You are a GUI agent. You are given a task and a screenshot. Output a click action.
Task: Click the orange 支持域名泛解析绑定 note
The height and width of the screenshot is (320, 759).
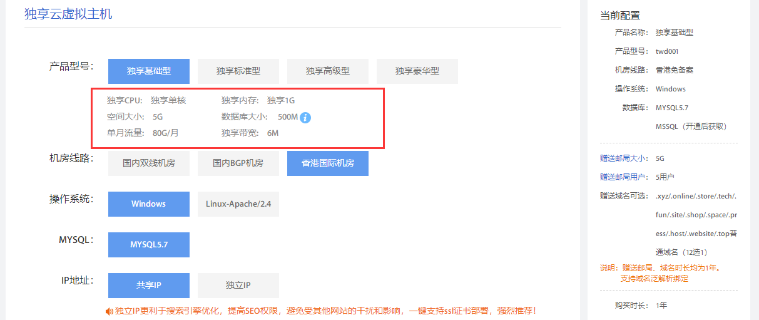[655, 278]
